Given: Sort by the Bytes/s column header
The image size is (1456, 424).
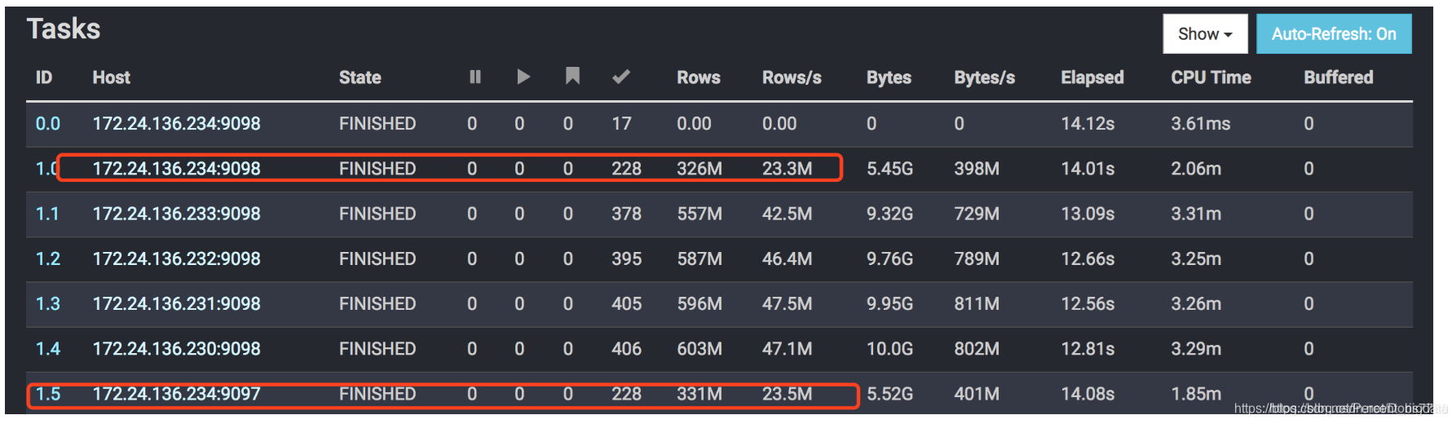Looking at the screenshot, I should 985,77.
